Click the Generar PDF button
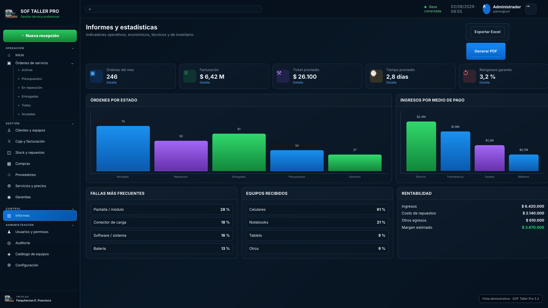This screenshot has height=308, width=548. [486, 51]
